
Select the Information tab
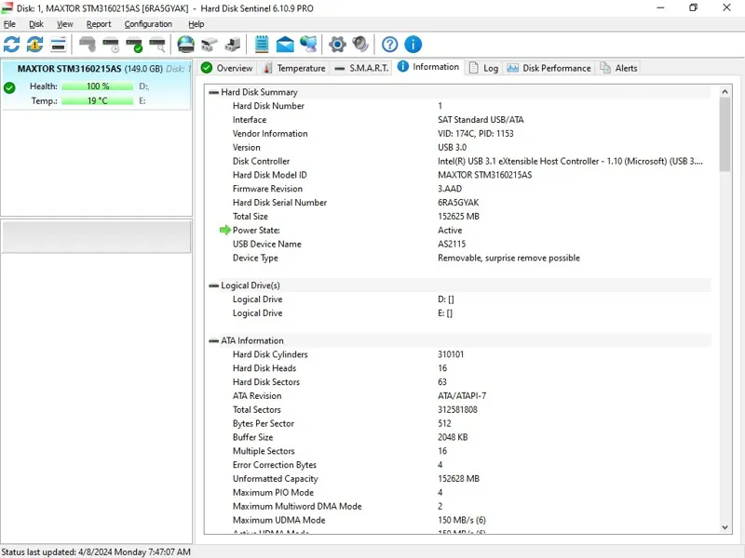(x=428, y=67)
